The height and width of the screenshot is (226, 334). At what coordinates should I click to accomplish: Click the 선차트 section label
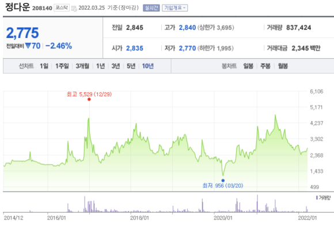(26, 66)
